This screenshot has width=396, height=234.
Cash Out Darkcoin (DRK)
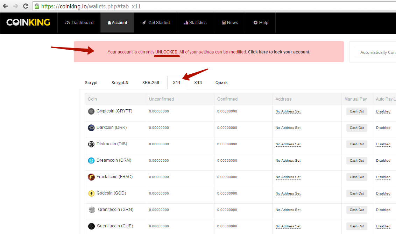pyautogui.click(x=356, y=127)
